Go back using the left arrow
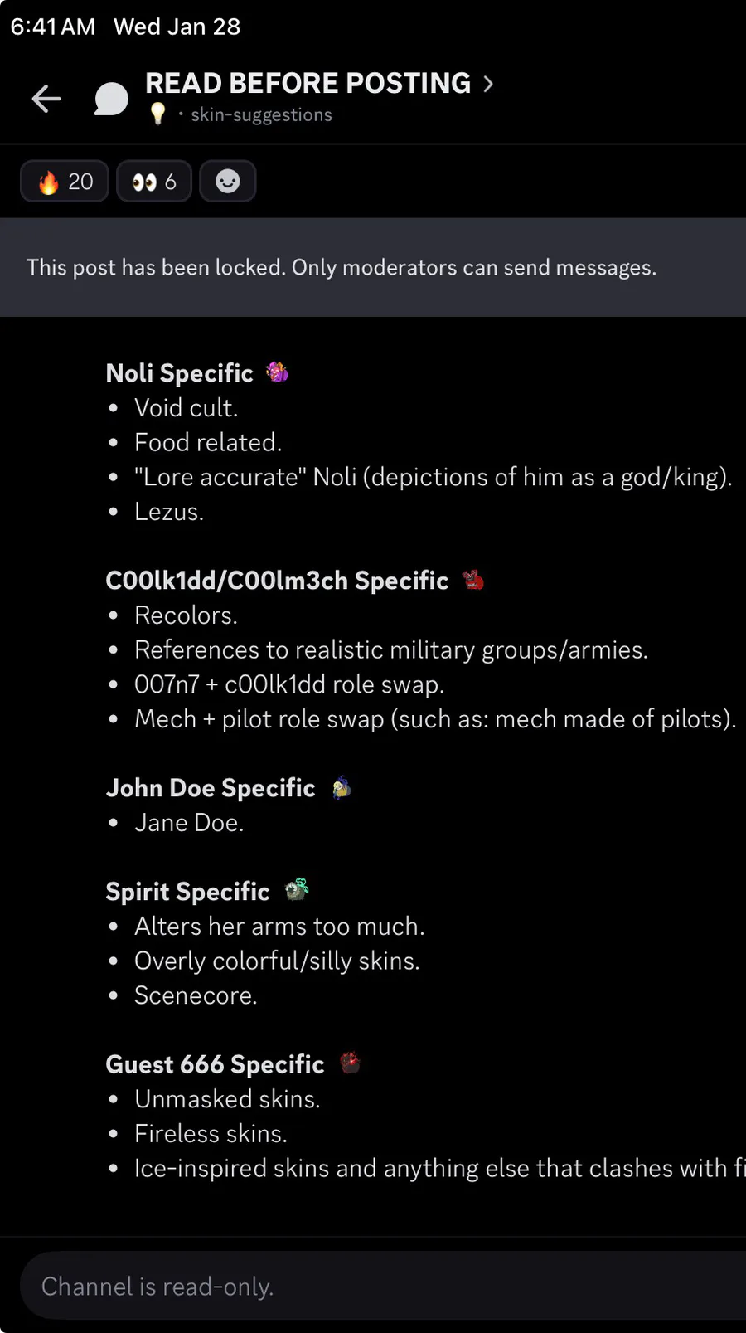Screen dimensions: 746x1333 coord(46,99)
